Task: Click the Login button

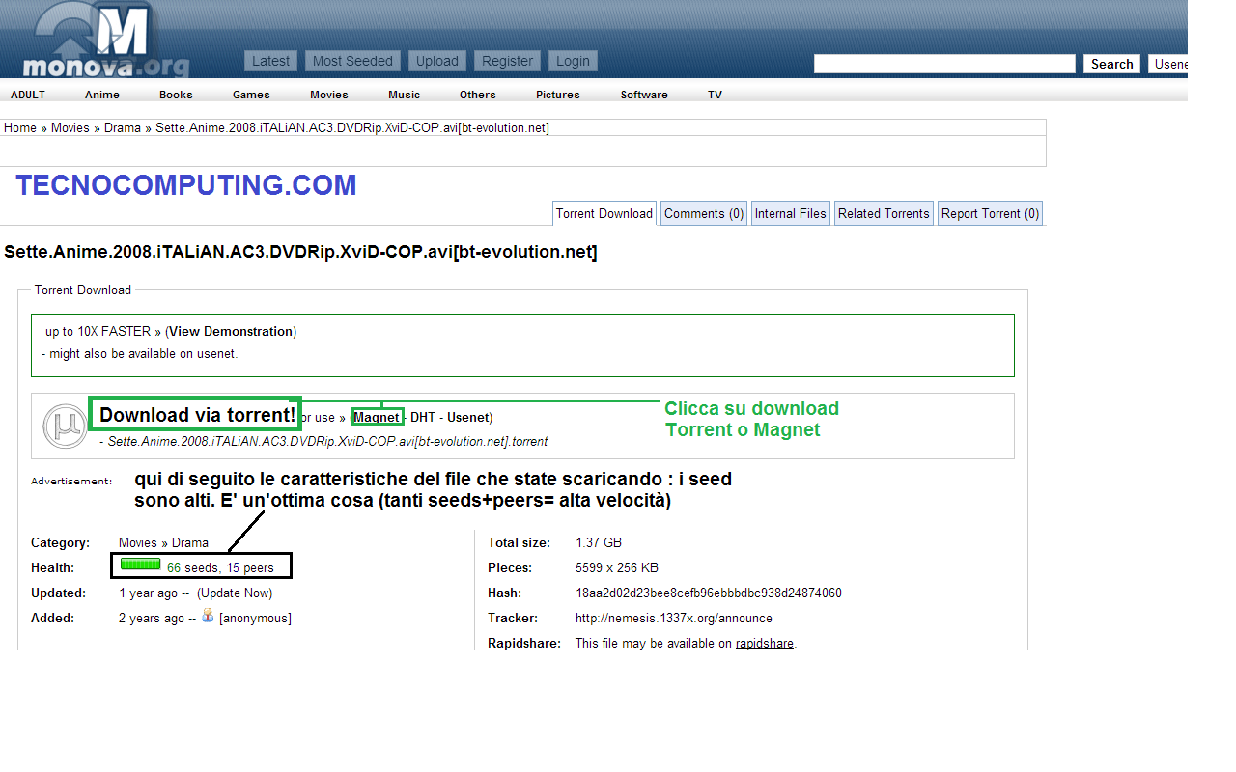Action: coord(573,61)
